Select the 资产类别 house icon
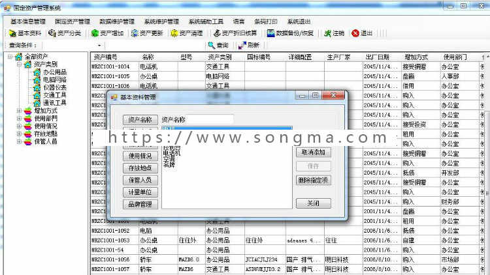The height and width of the screenshot is (275, 490). [x=28, y=65]
